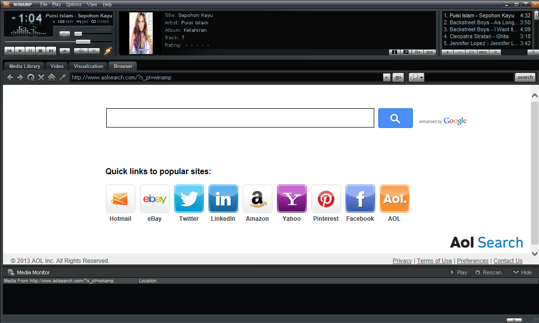Open the search provider magnifier dropdown

click(x=416, y=77)
